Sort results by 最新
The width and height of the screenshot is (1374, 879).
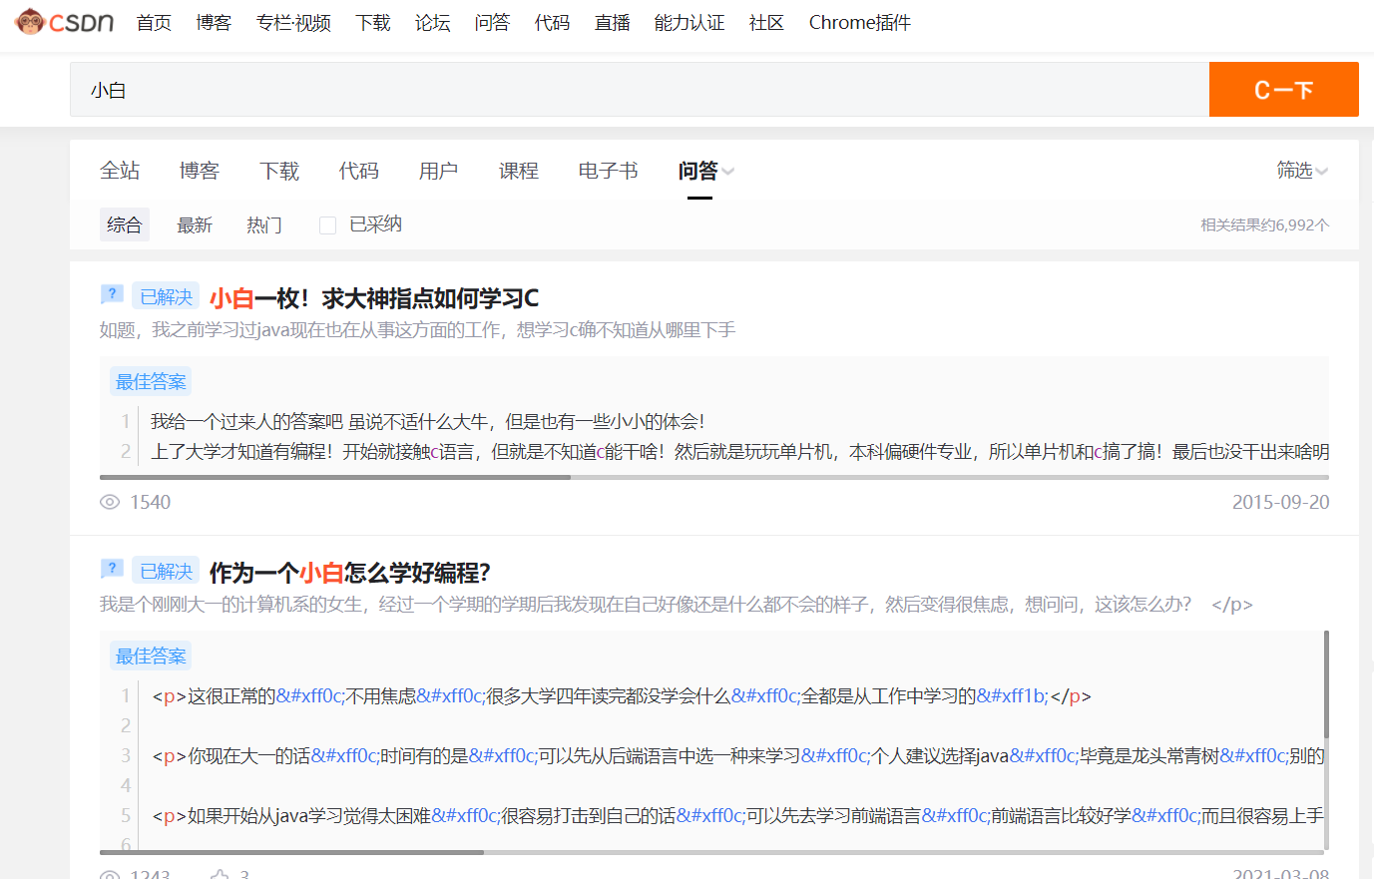(x=195, y=224)
